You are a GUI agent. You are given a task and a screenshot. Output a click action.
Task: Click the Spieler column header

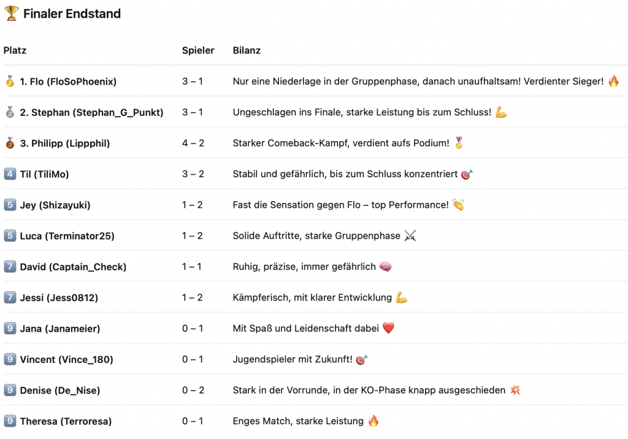click(x=198, y=50)
